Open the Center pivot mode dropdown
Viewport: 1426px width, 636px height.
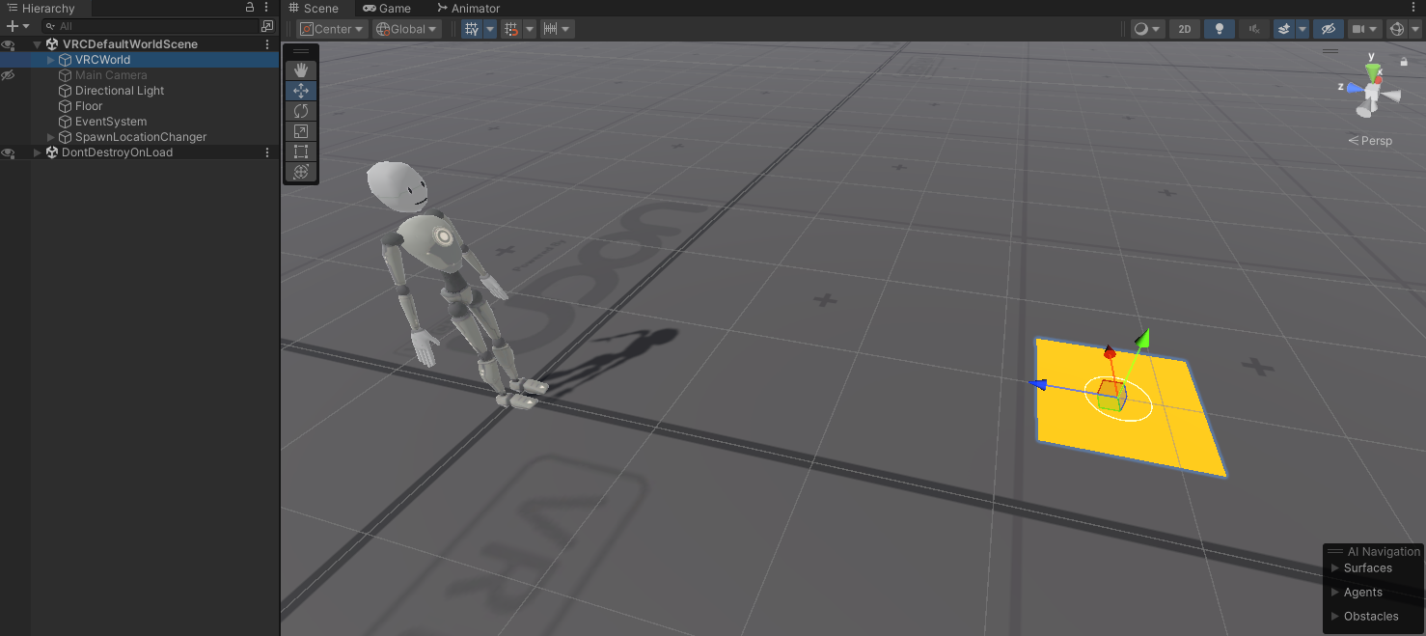[333, 29]
